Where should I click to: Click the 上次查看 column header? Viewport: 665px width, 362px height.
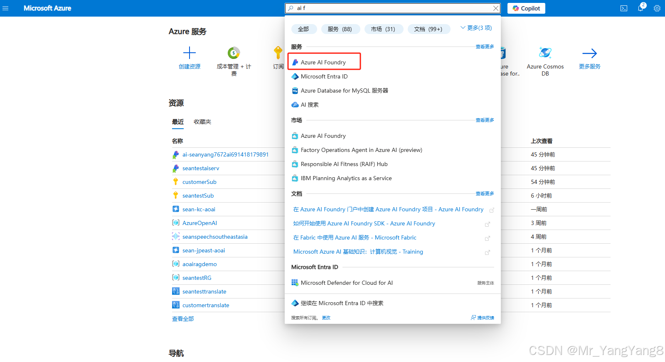(542, 141)
